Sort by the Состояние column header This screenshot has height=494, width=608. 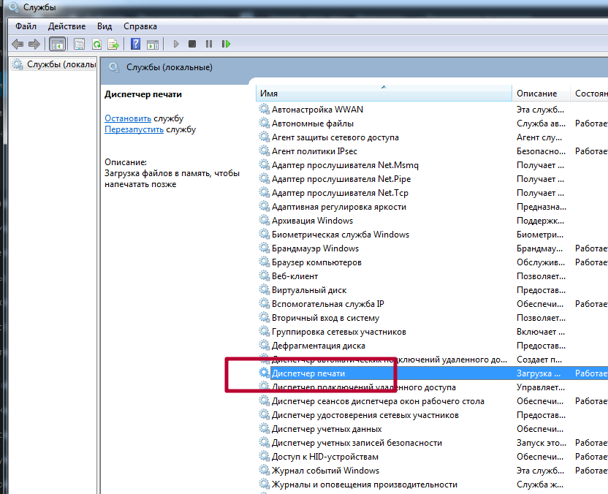pyautogui.click(x=590, y=94)
